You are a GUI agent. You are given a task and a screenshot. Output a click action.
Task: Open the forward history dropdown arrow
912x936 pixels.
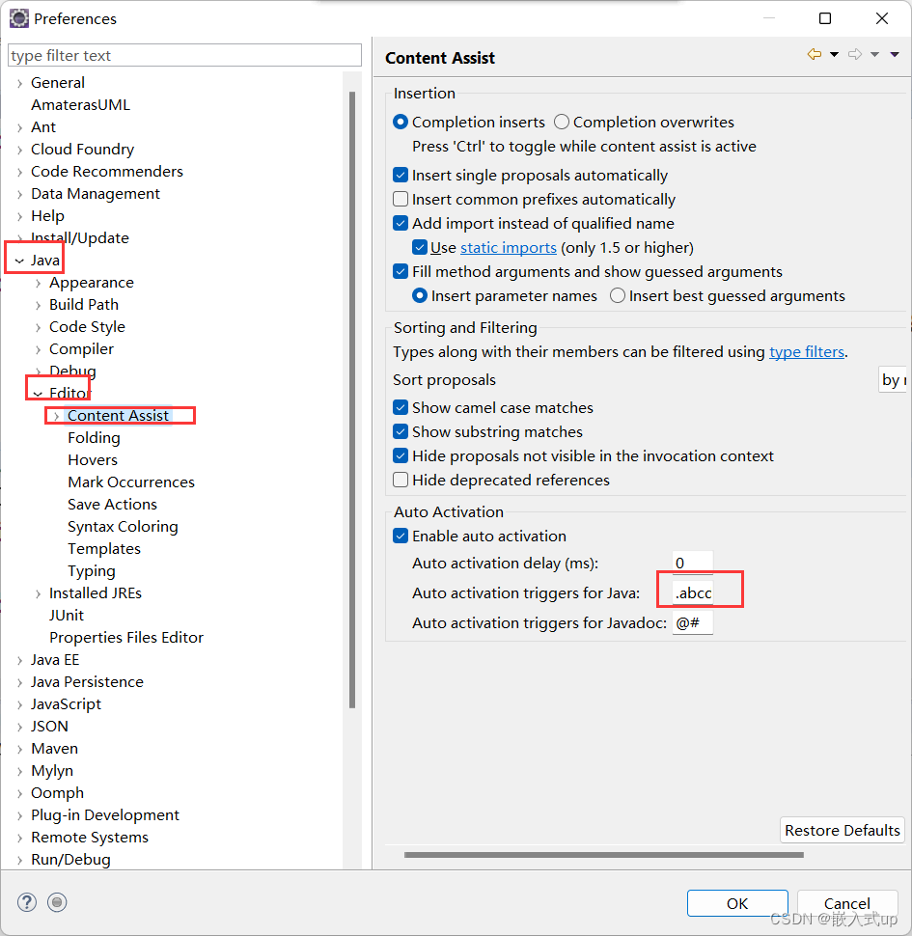(875, 54)
